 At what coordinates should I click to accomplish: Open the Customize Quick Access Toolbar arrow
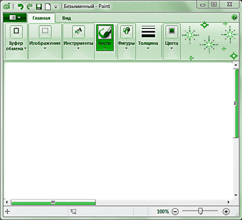tap(56, 7)
